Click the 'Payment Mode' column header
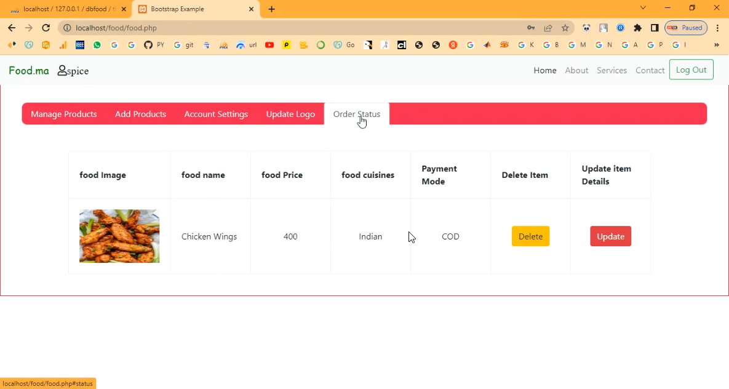729x389 pixels. [450, 175]
